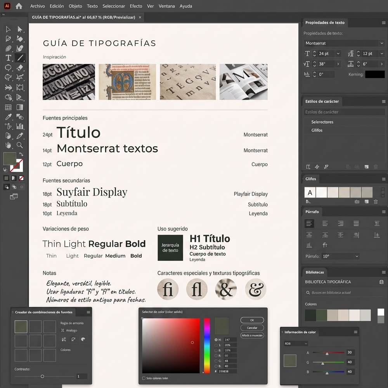Screen dimensions: 388x388
Task: Select the Direct Selection tool
Action: pos(20,29)
